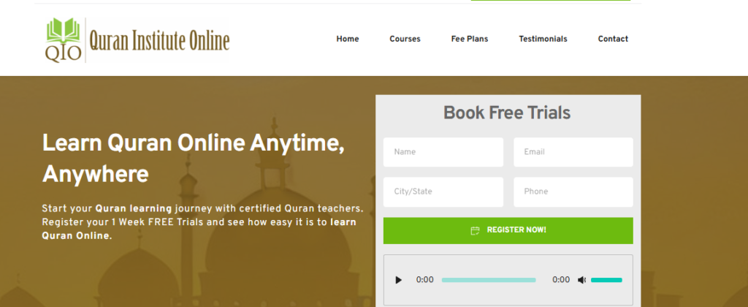Click the Quran Institute Online logo
This screenshot has width=748, height=307.
137,40
